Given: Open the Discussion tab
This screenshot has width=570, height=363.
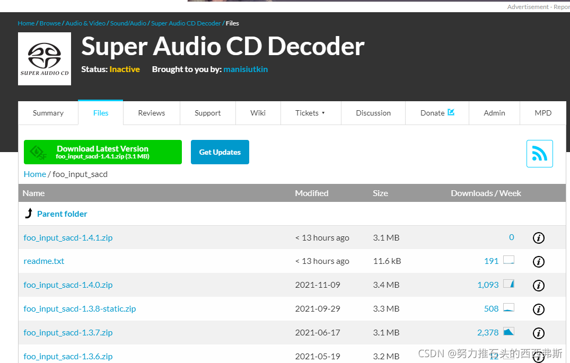Looking at the screenshot, I should pyautogui.click(x=373, y=113).
